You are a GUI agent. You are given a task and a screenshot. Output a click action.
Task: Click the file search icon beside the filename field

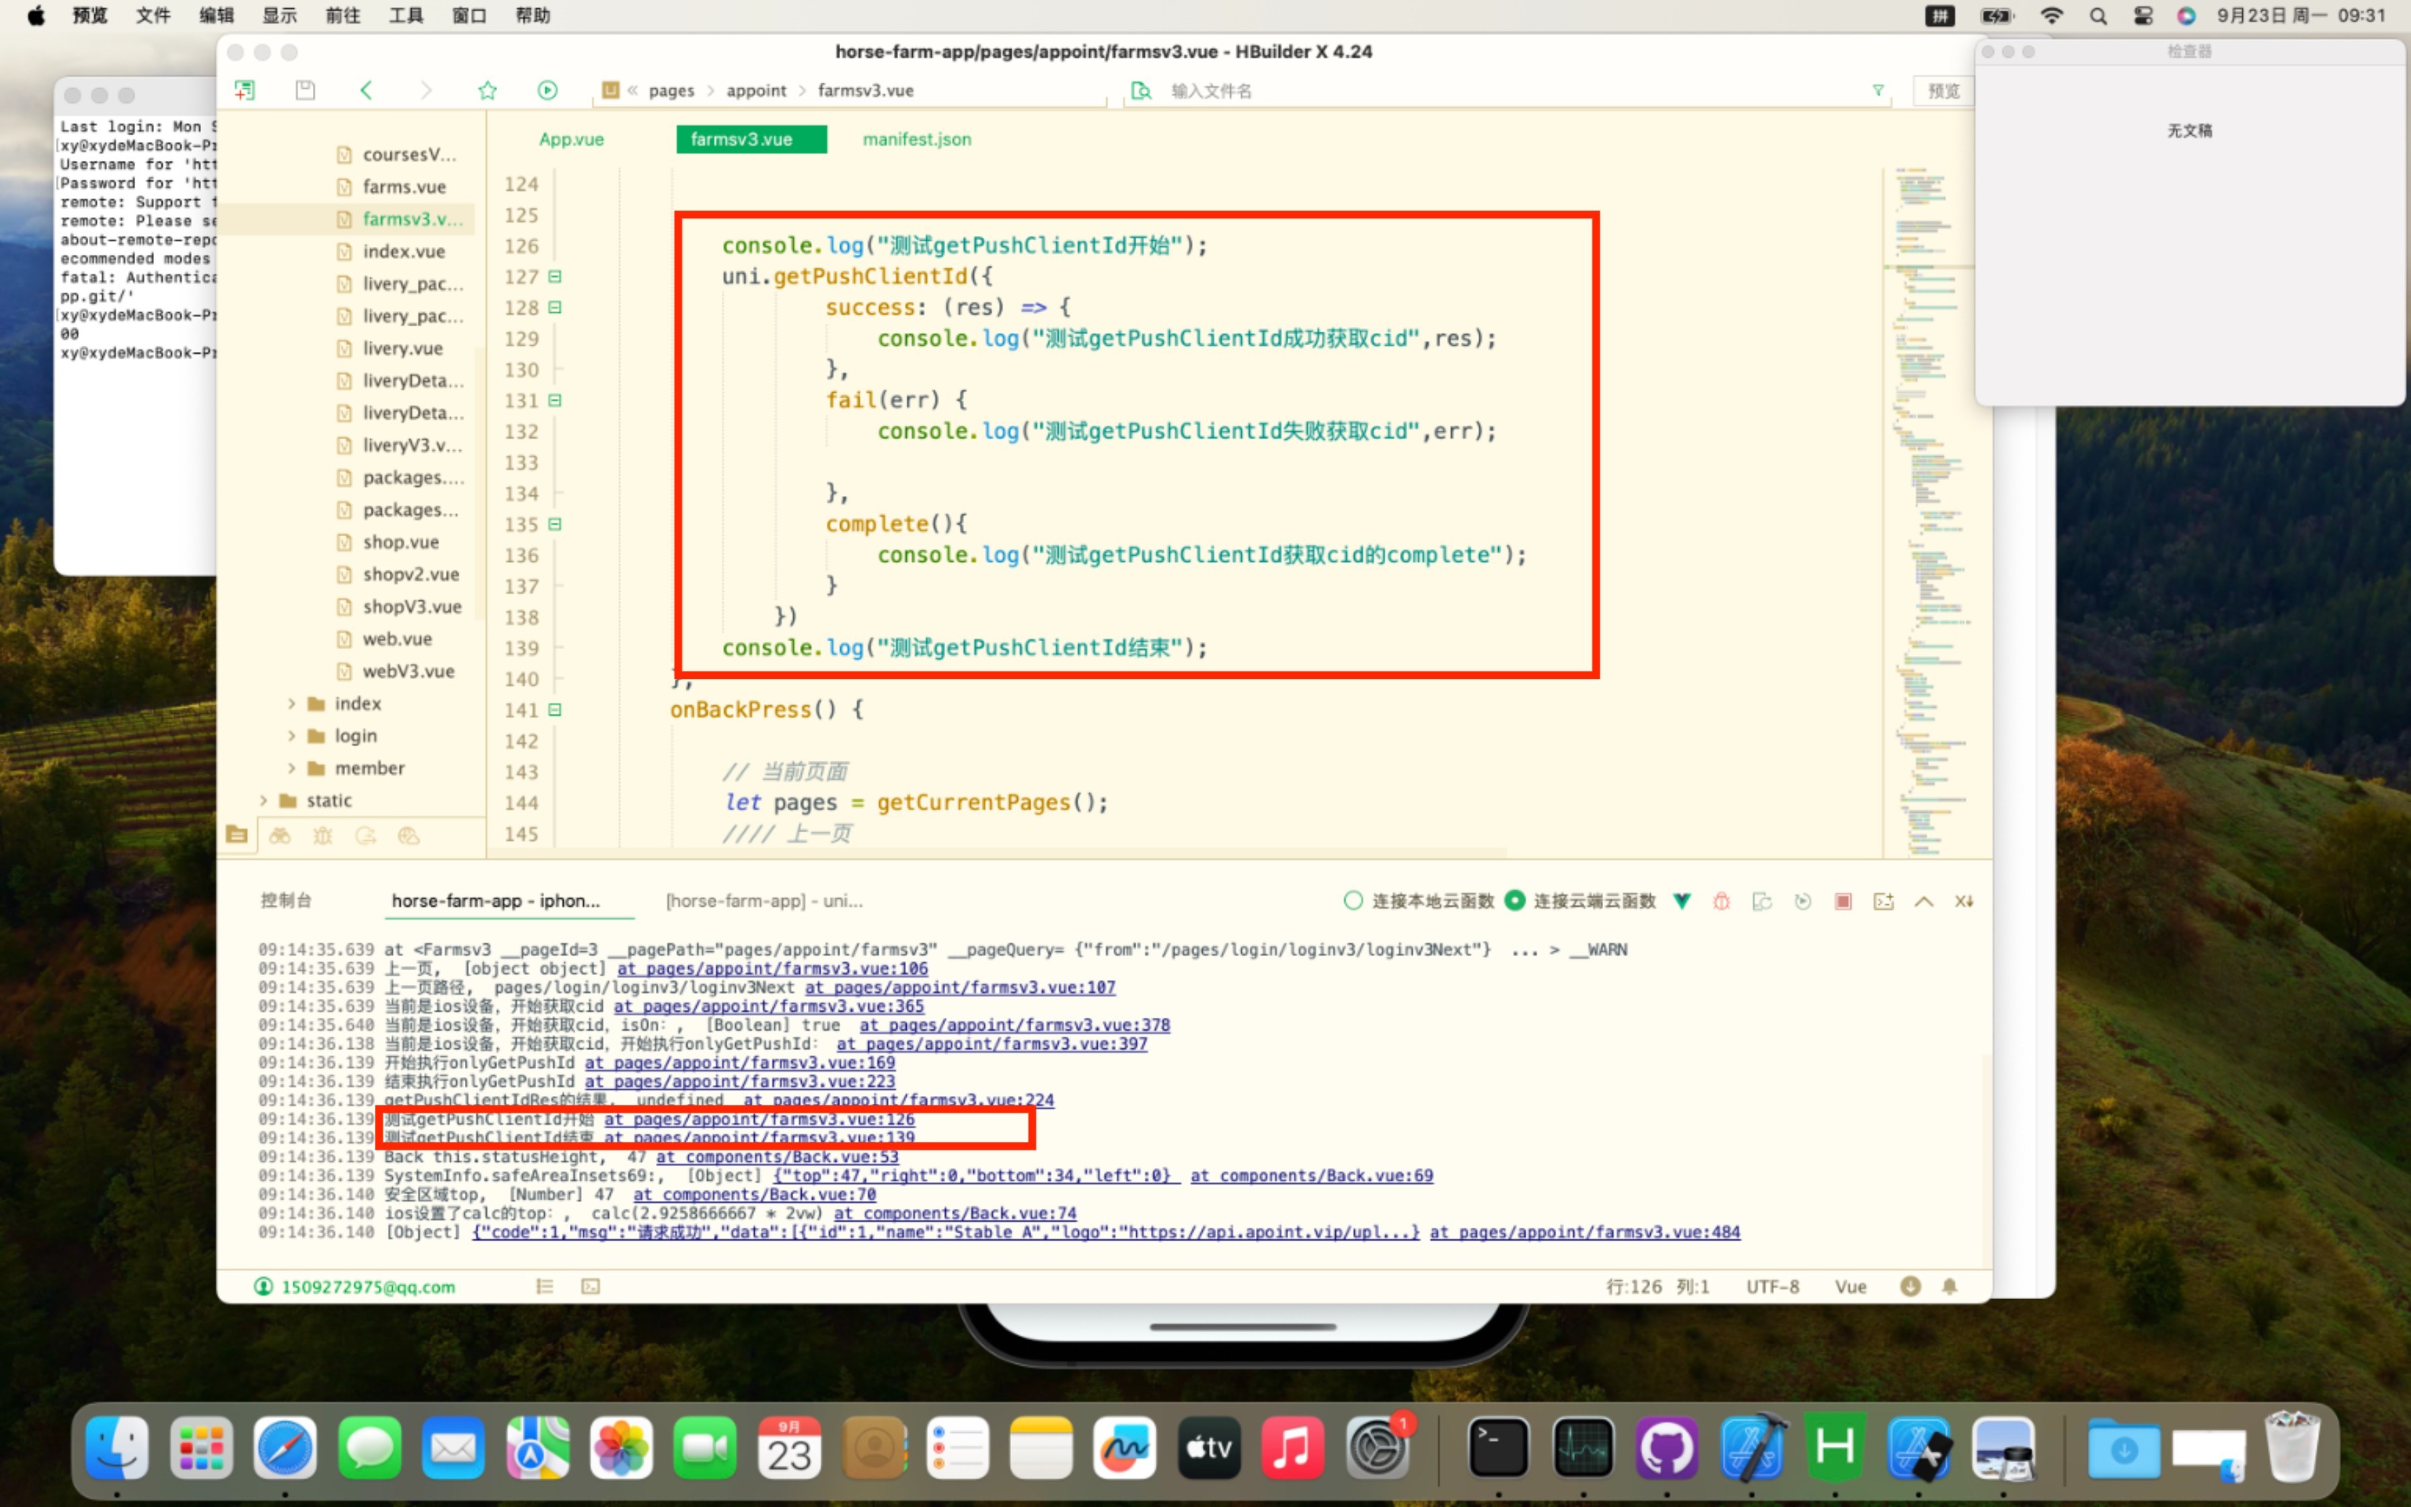tap(1141, 91)
